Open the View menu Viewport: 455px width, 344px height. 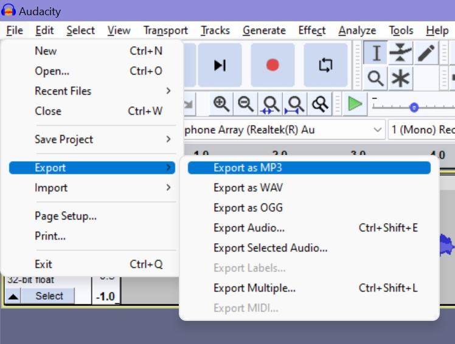(x=119, y=30)
